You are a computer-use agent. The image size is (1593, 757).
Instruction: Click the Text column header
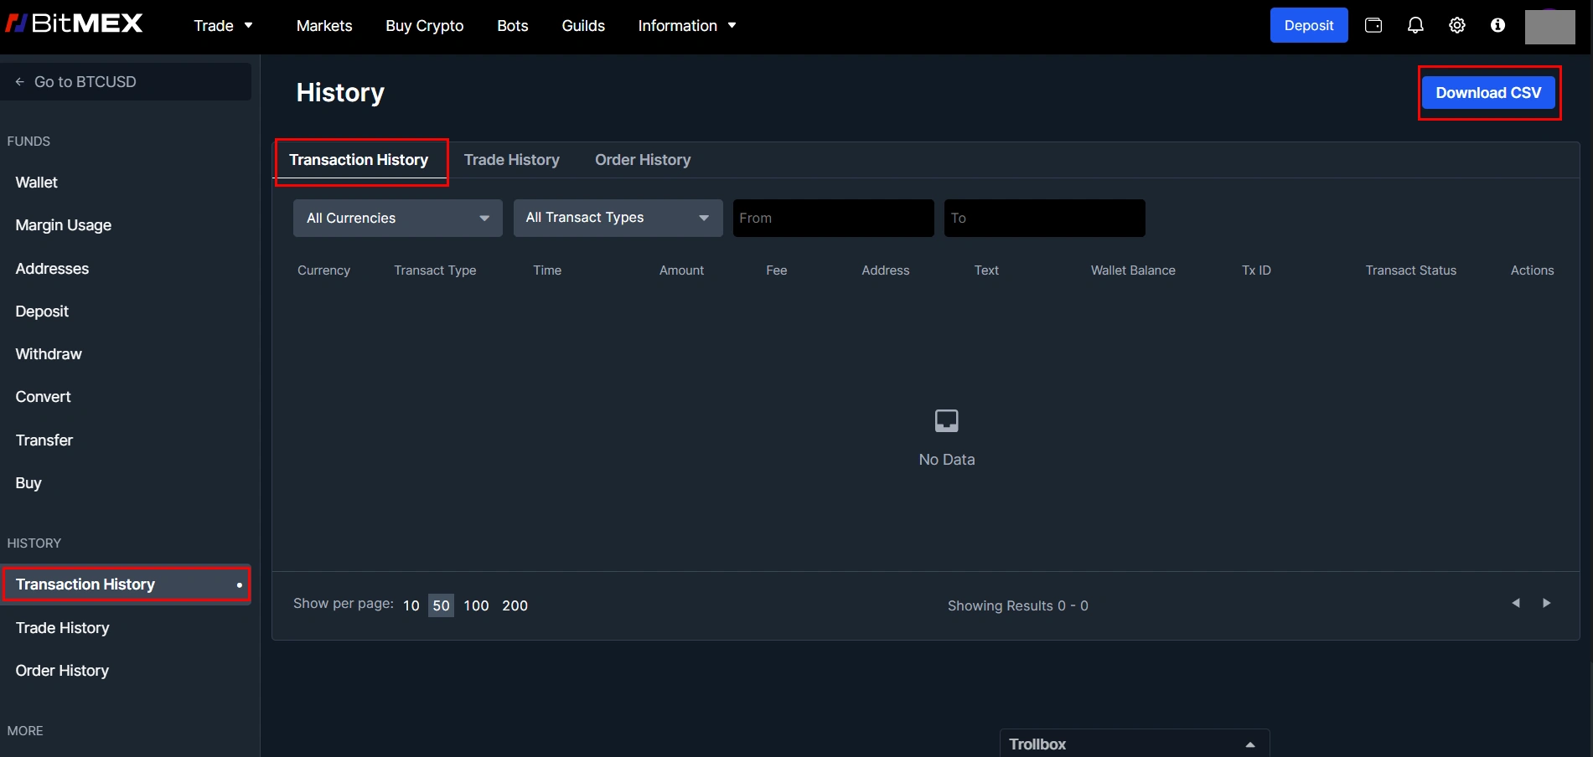pyautogui.click(x=986, y=270)
